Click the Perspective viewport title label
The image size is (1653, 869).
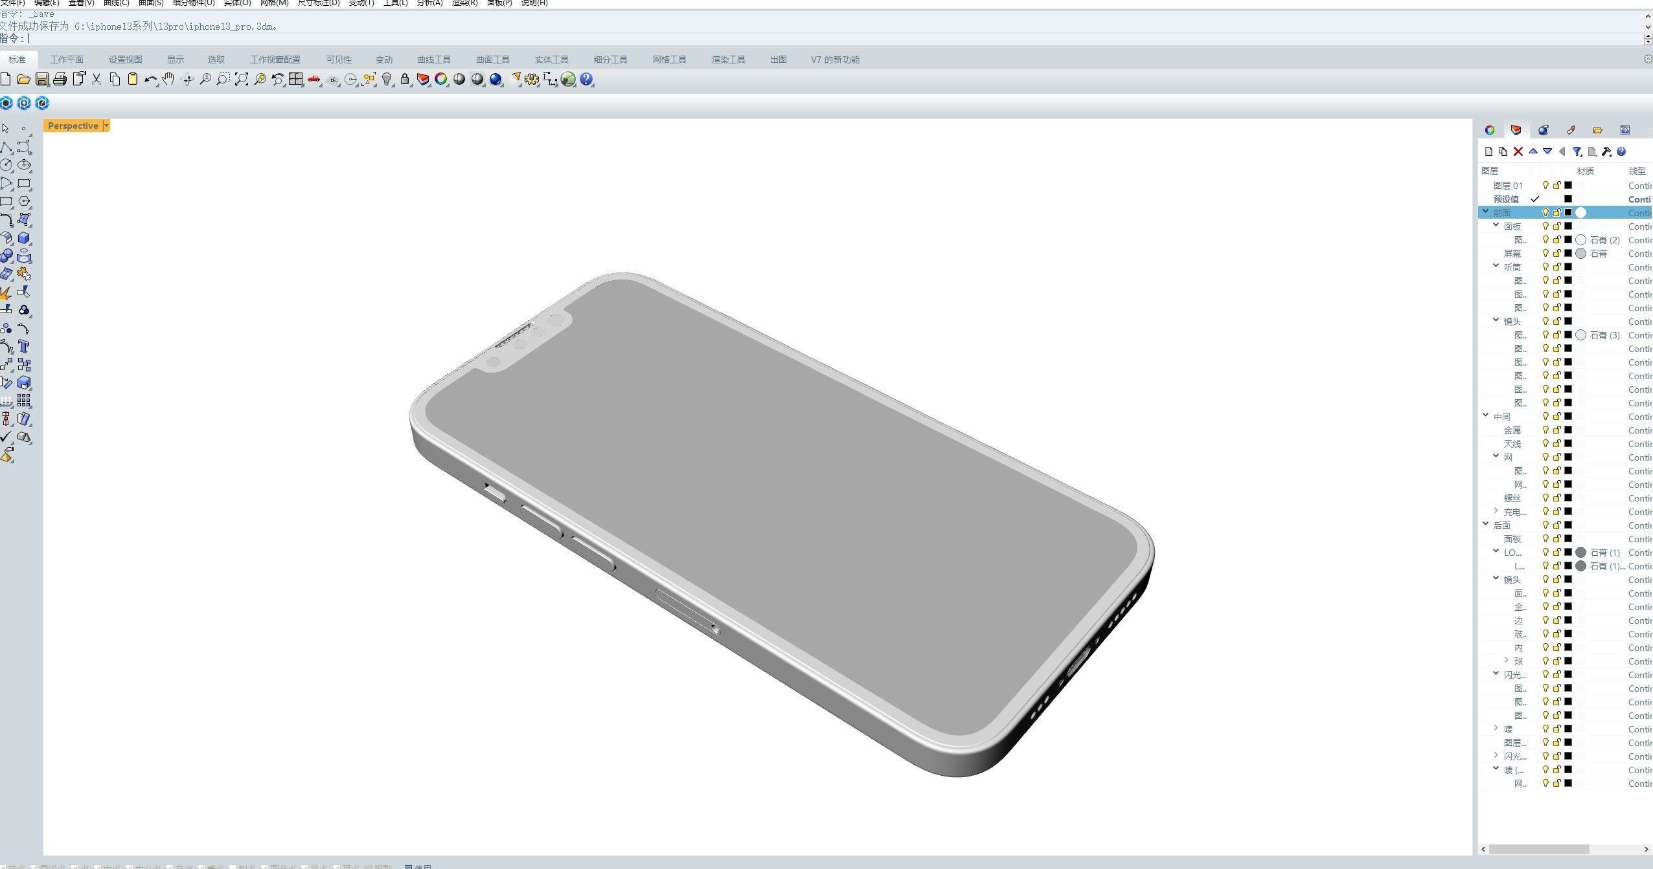tap(73, 126)
